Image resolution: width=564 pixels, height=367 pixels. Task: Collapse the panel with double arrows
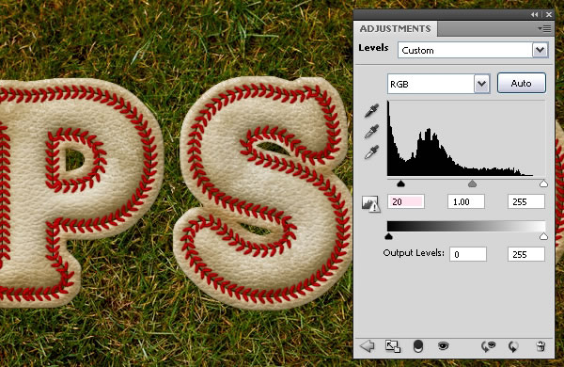[x=535, y=14]
